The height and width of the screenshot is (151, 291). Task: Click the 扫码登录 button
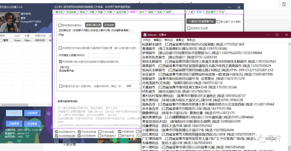coord(32,113)
